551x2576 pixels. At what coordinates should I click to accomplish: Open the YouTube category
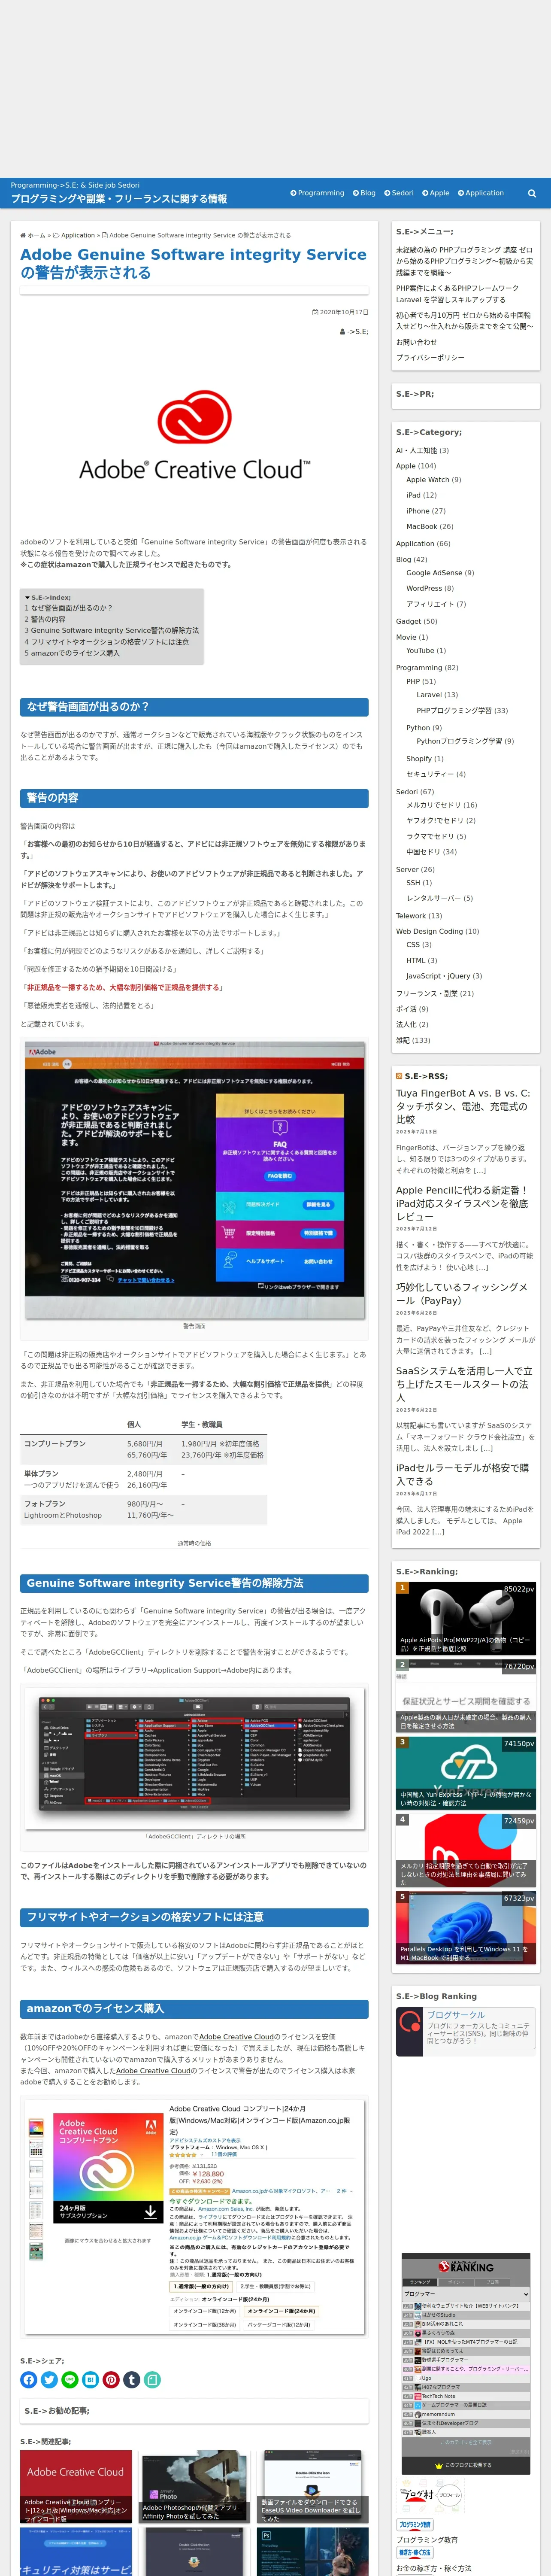(x=420, y=651)
